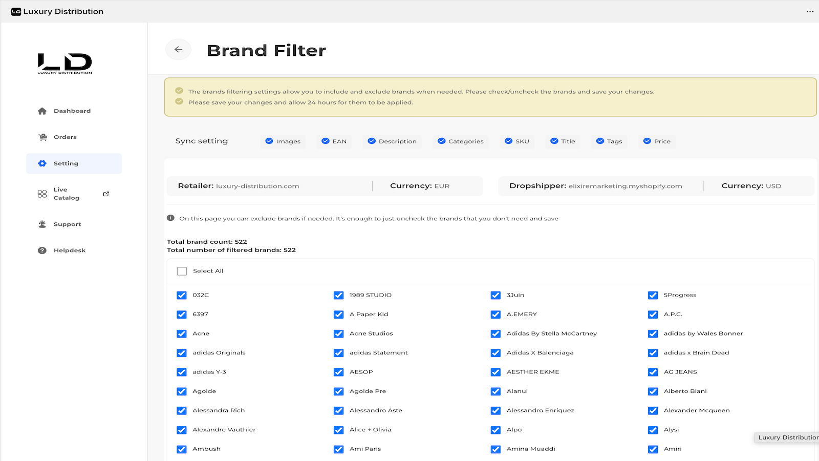Toggle the Title sync setting
The height and width of the screenshot is (461, 819).
coord(563,141)
